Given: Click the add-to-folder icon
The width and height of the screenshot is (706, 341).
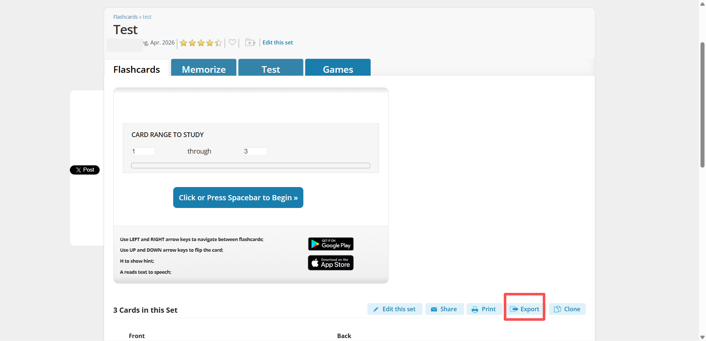Looking at the screenshot, I should pyautogui.click(x=250, y=43).
